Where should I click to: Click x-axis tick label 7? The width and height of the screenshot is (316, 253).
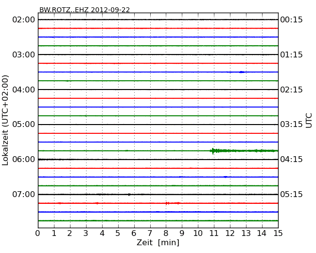tap(150, 234)
